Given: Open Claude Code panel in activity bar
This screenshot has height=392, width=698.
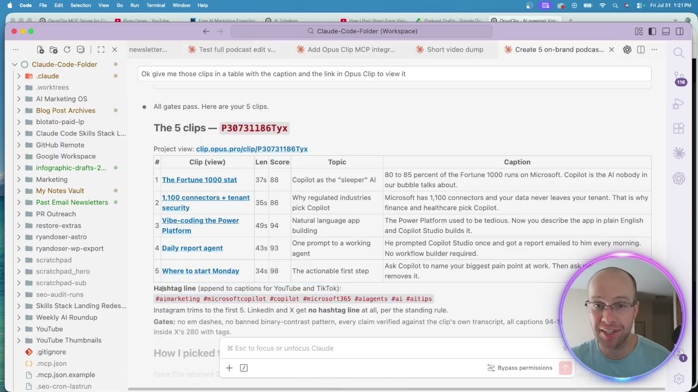Looking at the screenshot, I should tap(679, 154).
